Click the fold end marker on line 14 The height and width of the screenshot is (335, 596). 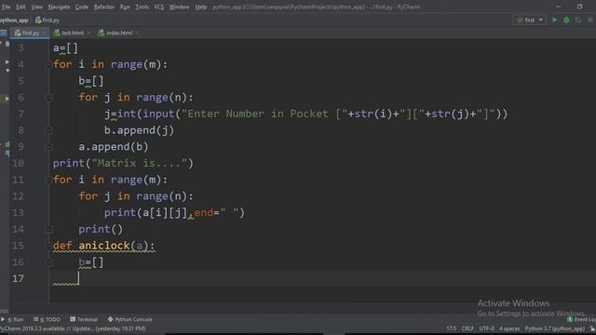(x=48, y=230)
